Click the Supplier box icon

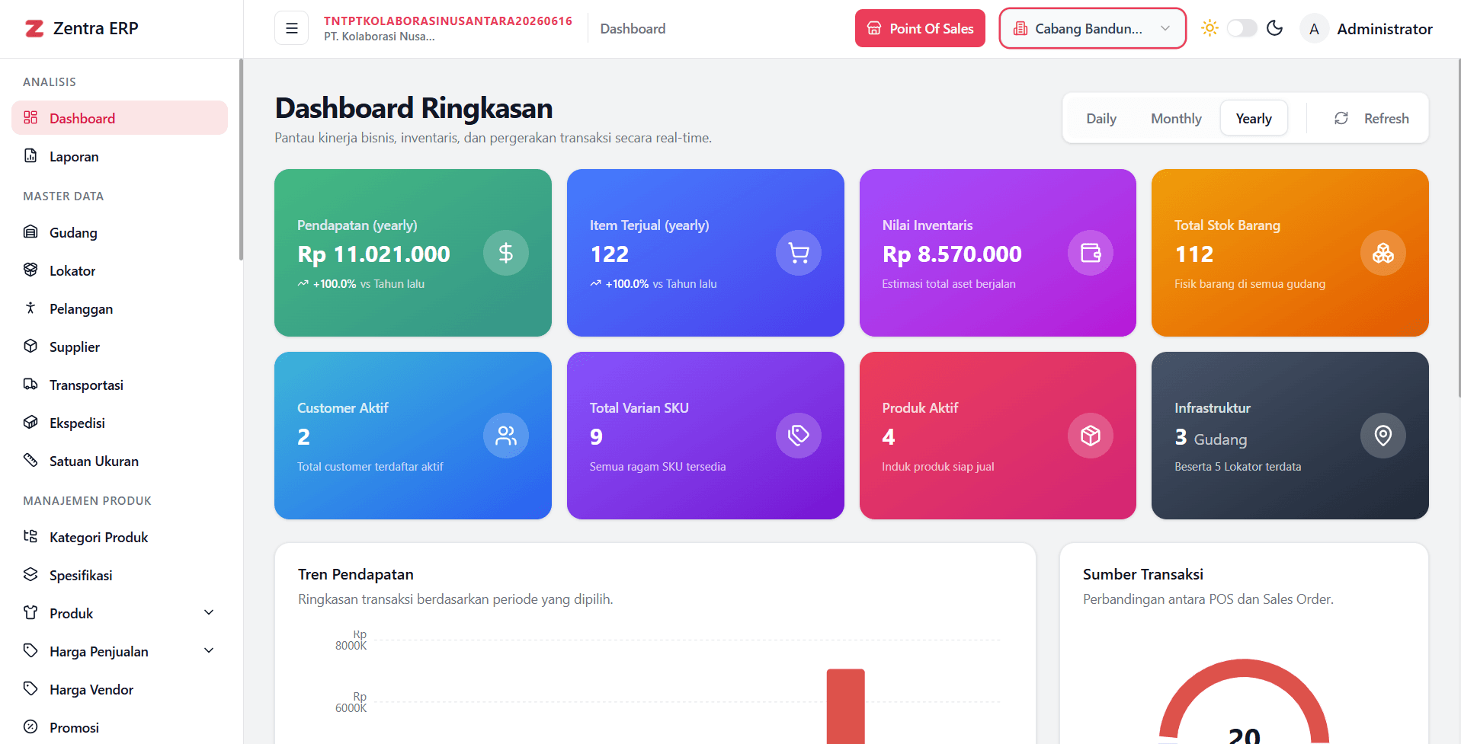(30, 346)
